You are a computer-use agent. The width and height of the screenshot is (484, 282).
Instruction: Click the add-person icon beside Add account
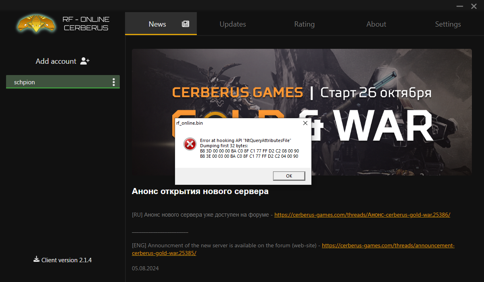click(x=85, y=61)
